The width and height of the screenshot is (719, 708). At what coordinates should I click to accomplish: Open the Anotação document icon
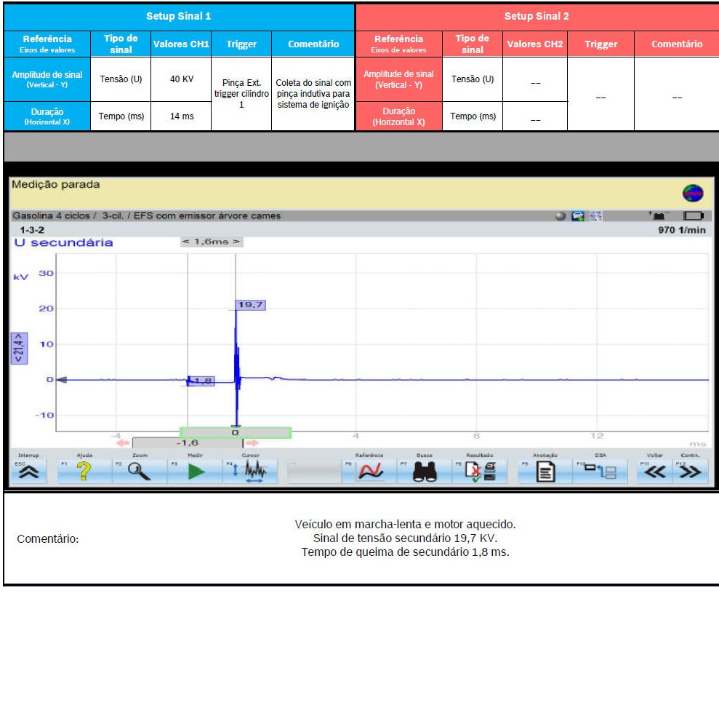tap(545, 472)
